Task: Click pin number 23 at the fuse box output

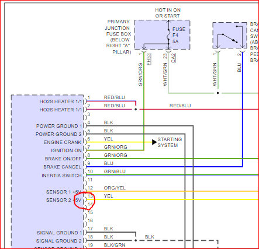Action: tap(165, 56)
